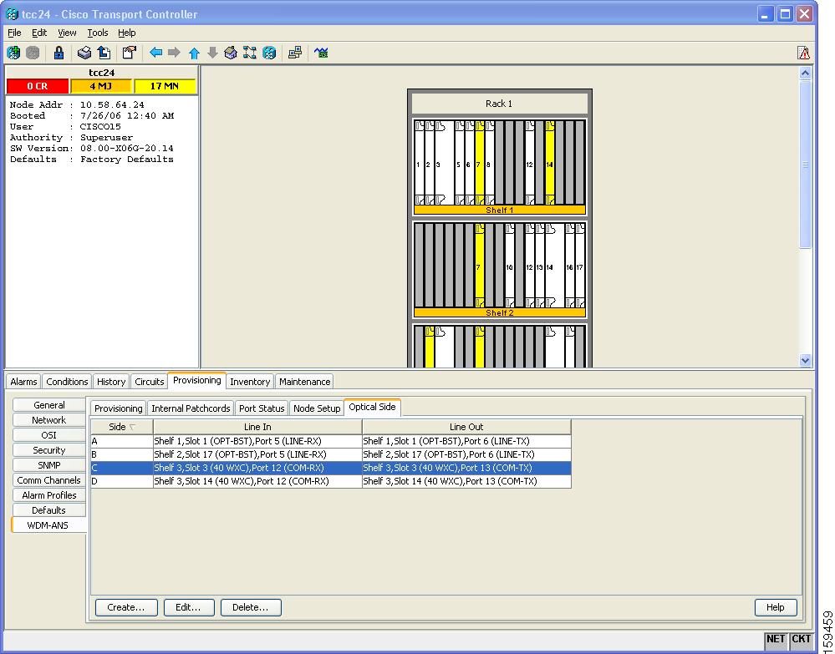
Task: Click the Create... button
Action: pyautogui.click(x=126, y=607)
